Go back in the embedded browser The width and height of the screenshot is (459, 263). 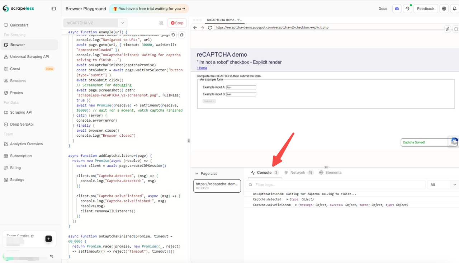point(195,28)
